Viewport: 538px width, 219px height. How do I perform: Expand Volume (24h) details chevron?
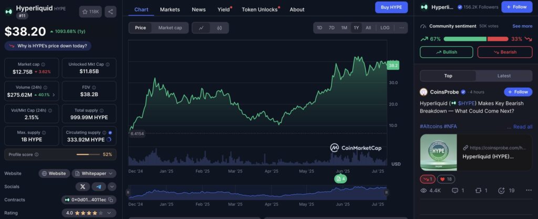coord(54,95)
